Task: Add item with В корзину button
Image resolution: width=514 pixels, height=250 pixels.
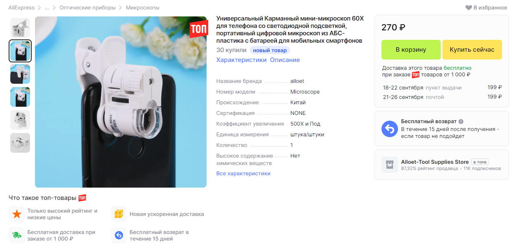Action: (411, 50)
